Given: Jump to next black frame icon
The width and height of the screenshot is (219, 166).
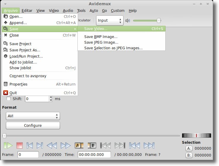Looking at the screenshot, I should click(x=120, y=146).
